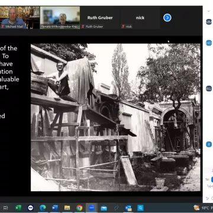
Task: Click muted microphone icon beside Michael Mail
Action: point(2,27)
